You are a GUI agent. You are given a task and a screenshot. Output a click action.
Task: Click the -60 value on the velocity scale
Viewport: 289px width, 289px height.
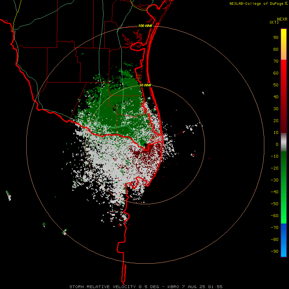tap(275, 216)
